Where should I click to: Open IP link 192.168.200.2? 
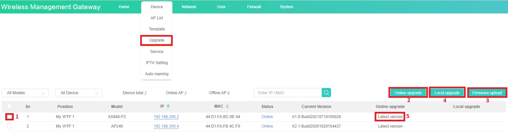tap(166, 117)
